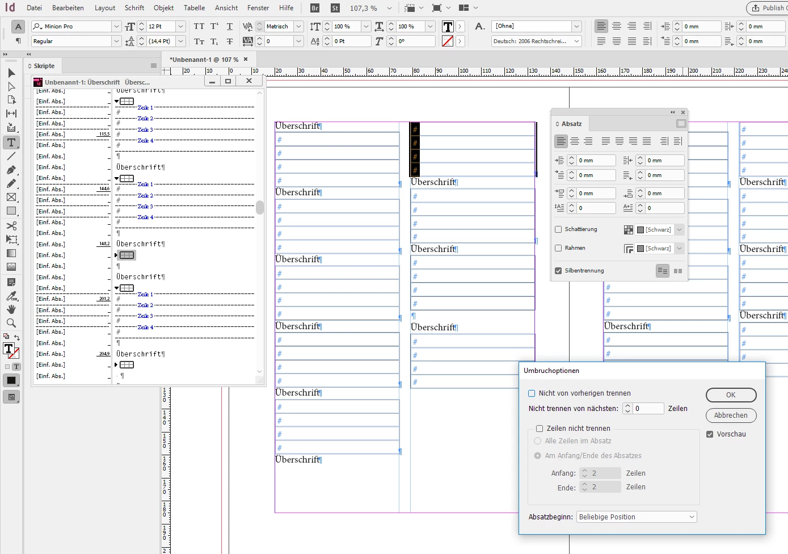Open zoom level 107,3 % dropdown
Image resolution: width=788 pixels, height=554 pixels.
[x=389, y=8]
